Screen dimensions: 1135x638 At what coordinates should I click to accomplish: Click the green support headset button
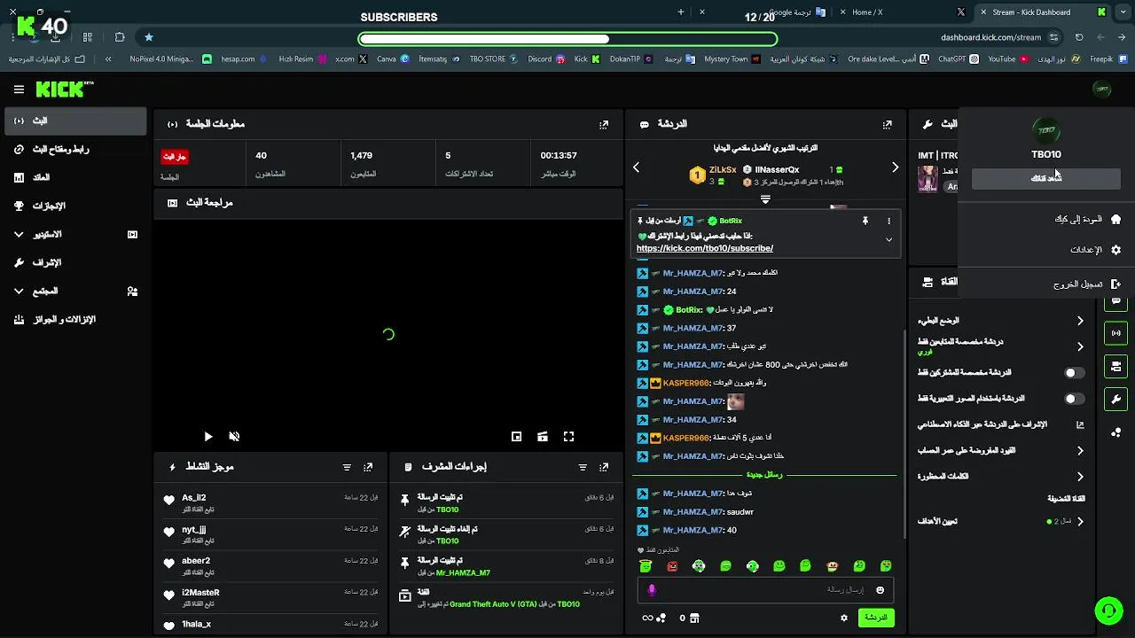coord(1108,611)
